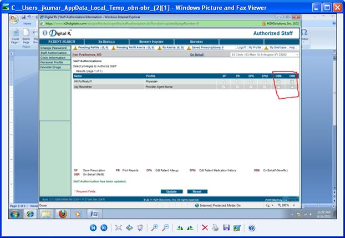Start the slide show

pyautogui.click(x=140, y=227)
